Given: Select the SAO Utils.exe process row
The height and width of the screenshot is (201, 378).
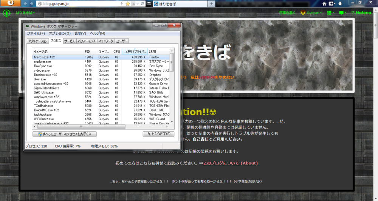Looking at the screenshot, I should coord(101,92).
